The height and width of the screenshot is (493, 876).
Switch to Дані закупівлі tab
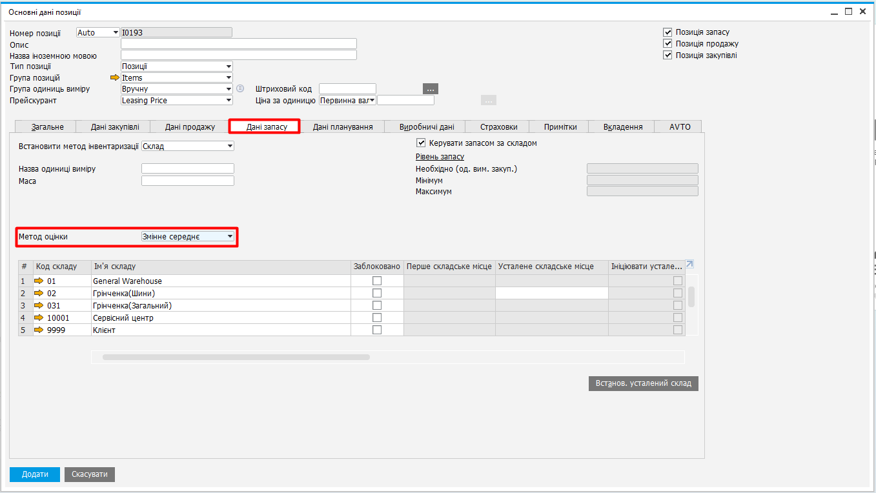(x=115, y=127)
